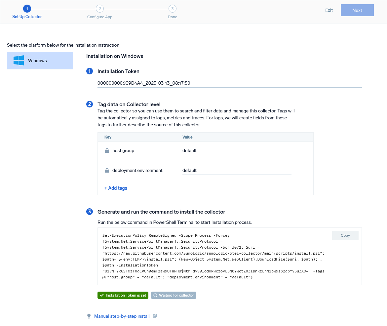Click the green checkmark on token status
The image size is (387, 326).
pos(102,295)
